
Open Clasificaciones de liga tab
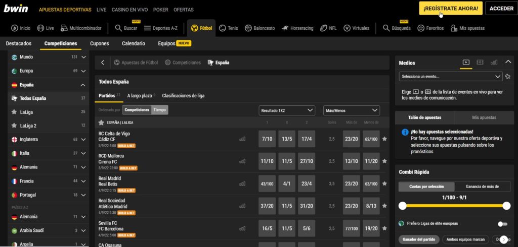coord(183,96)
